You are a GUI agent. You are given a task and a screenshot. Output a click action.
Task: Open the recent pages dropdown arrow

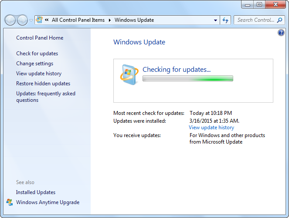coord(31,20)
